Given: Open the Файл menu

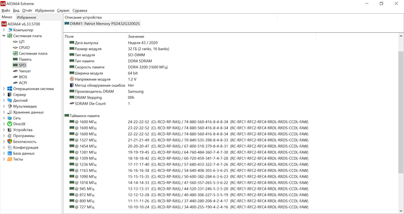Looking at the screenshot, I should point(6,10).
